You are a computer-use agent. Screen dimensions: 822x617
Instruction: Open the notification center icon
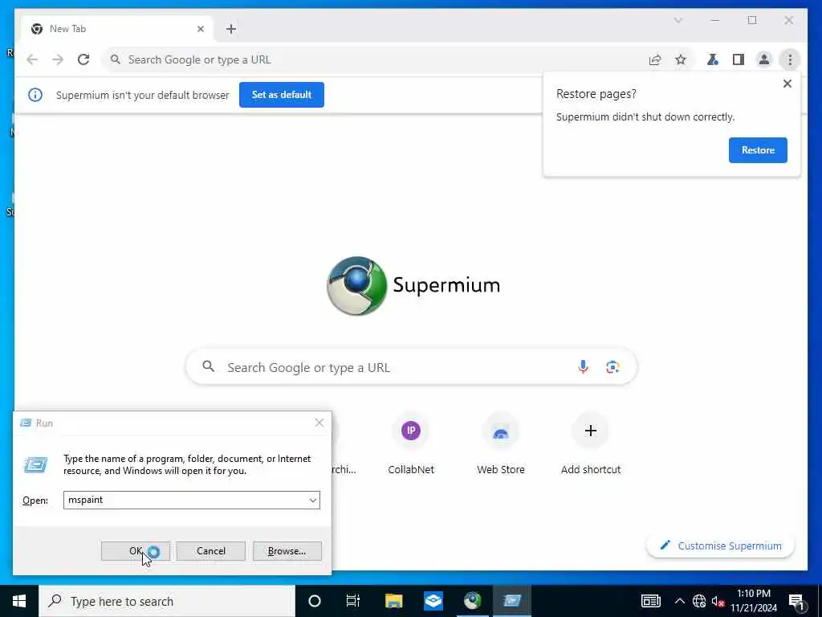(x=797, y=603)
